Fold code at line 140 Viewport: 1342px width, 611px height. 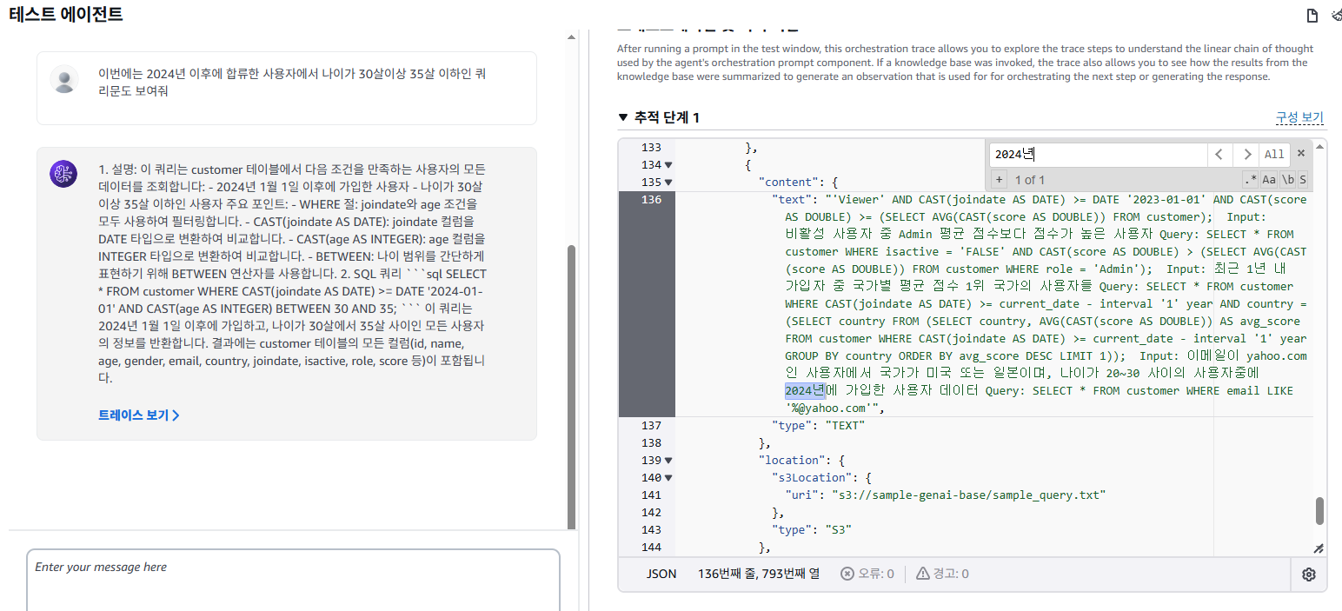668,478
